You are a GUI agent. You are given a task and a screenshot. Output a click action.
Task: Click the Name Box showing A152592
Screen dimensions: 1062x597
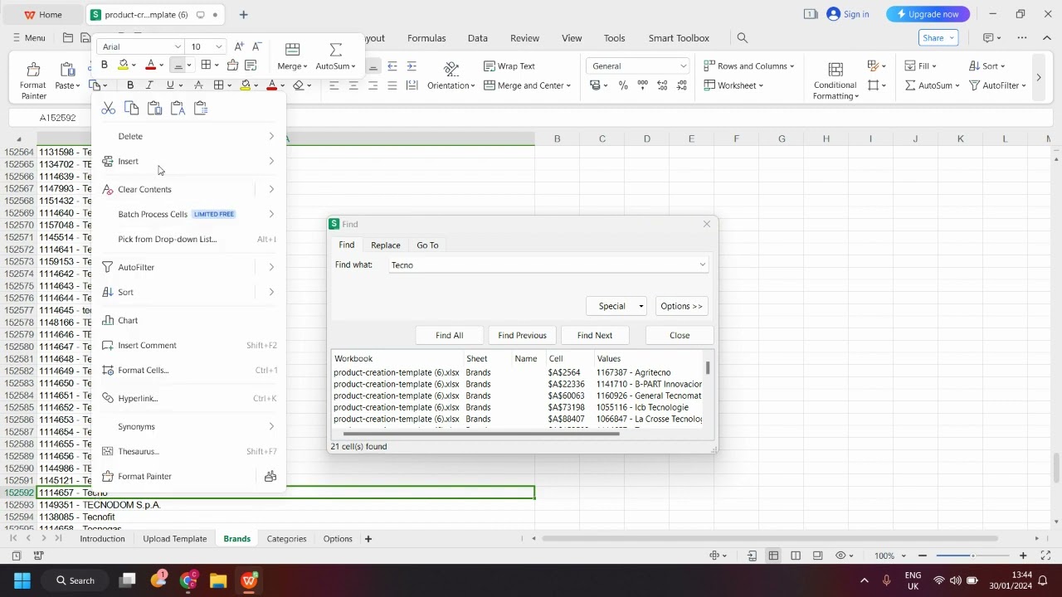[x=56, y=118]
